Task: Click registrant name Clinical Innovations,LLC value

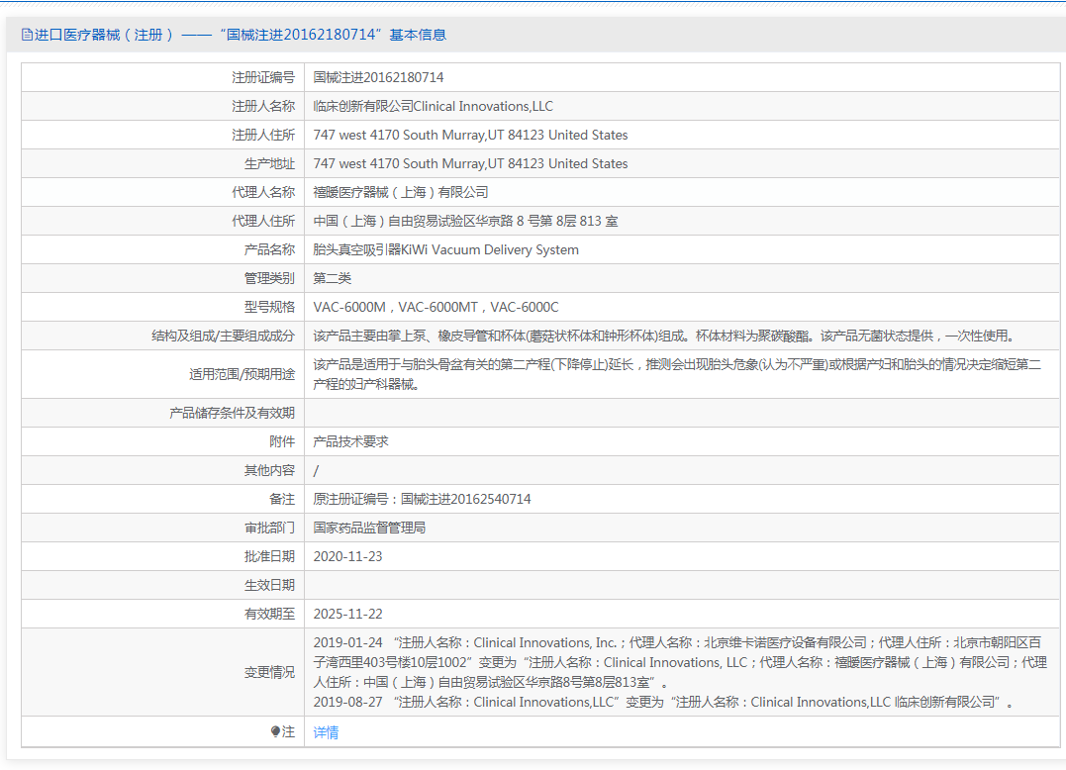Action: [433, 106]
